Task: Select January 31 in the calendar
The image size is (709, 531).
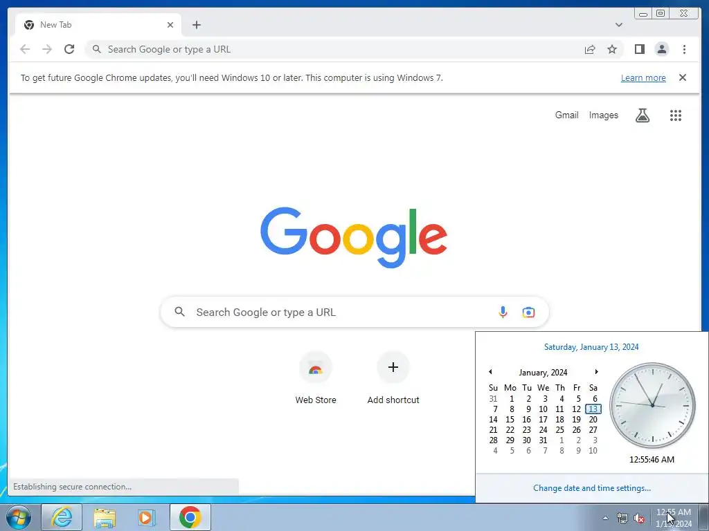Action: [x=543, y=440]
